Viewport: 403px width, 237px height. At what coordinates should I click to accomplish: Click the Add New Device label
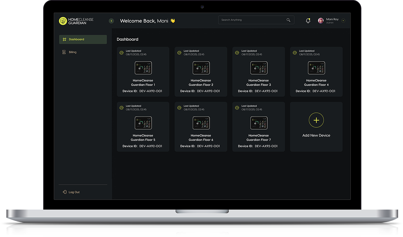click(x=316, y=135)
